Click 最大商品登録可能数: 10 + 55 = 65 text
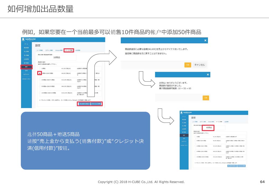The height and width of the screenshot is (186, 269). pyautogui.click(x=175, y=88)
